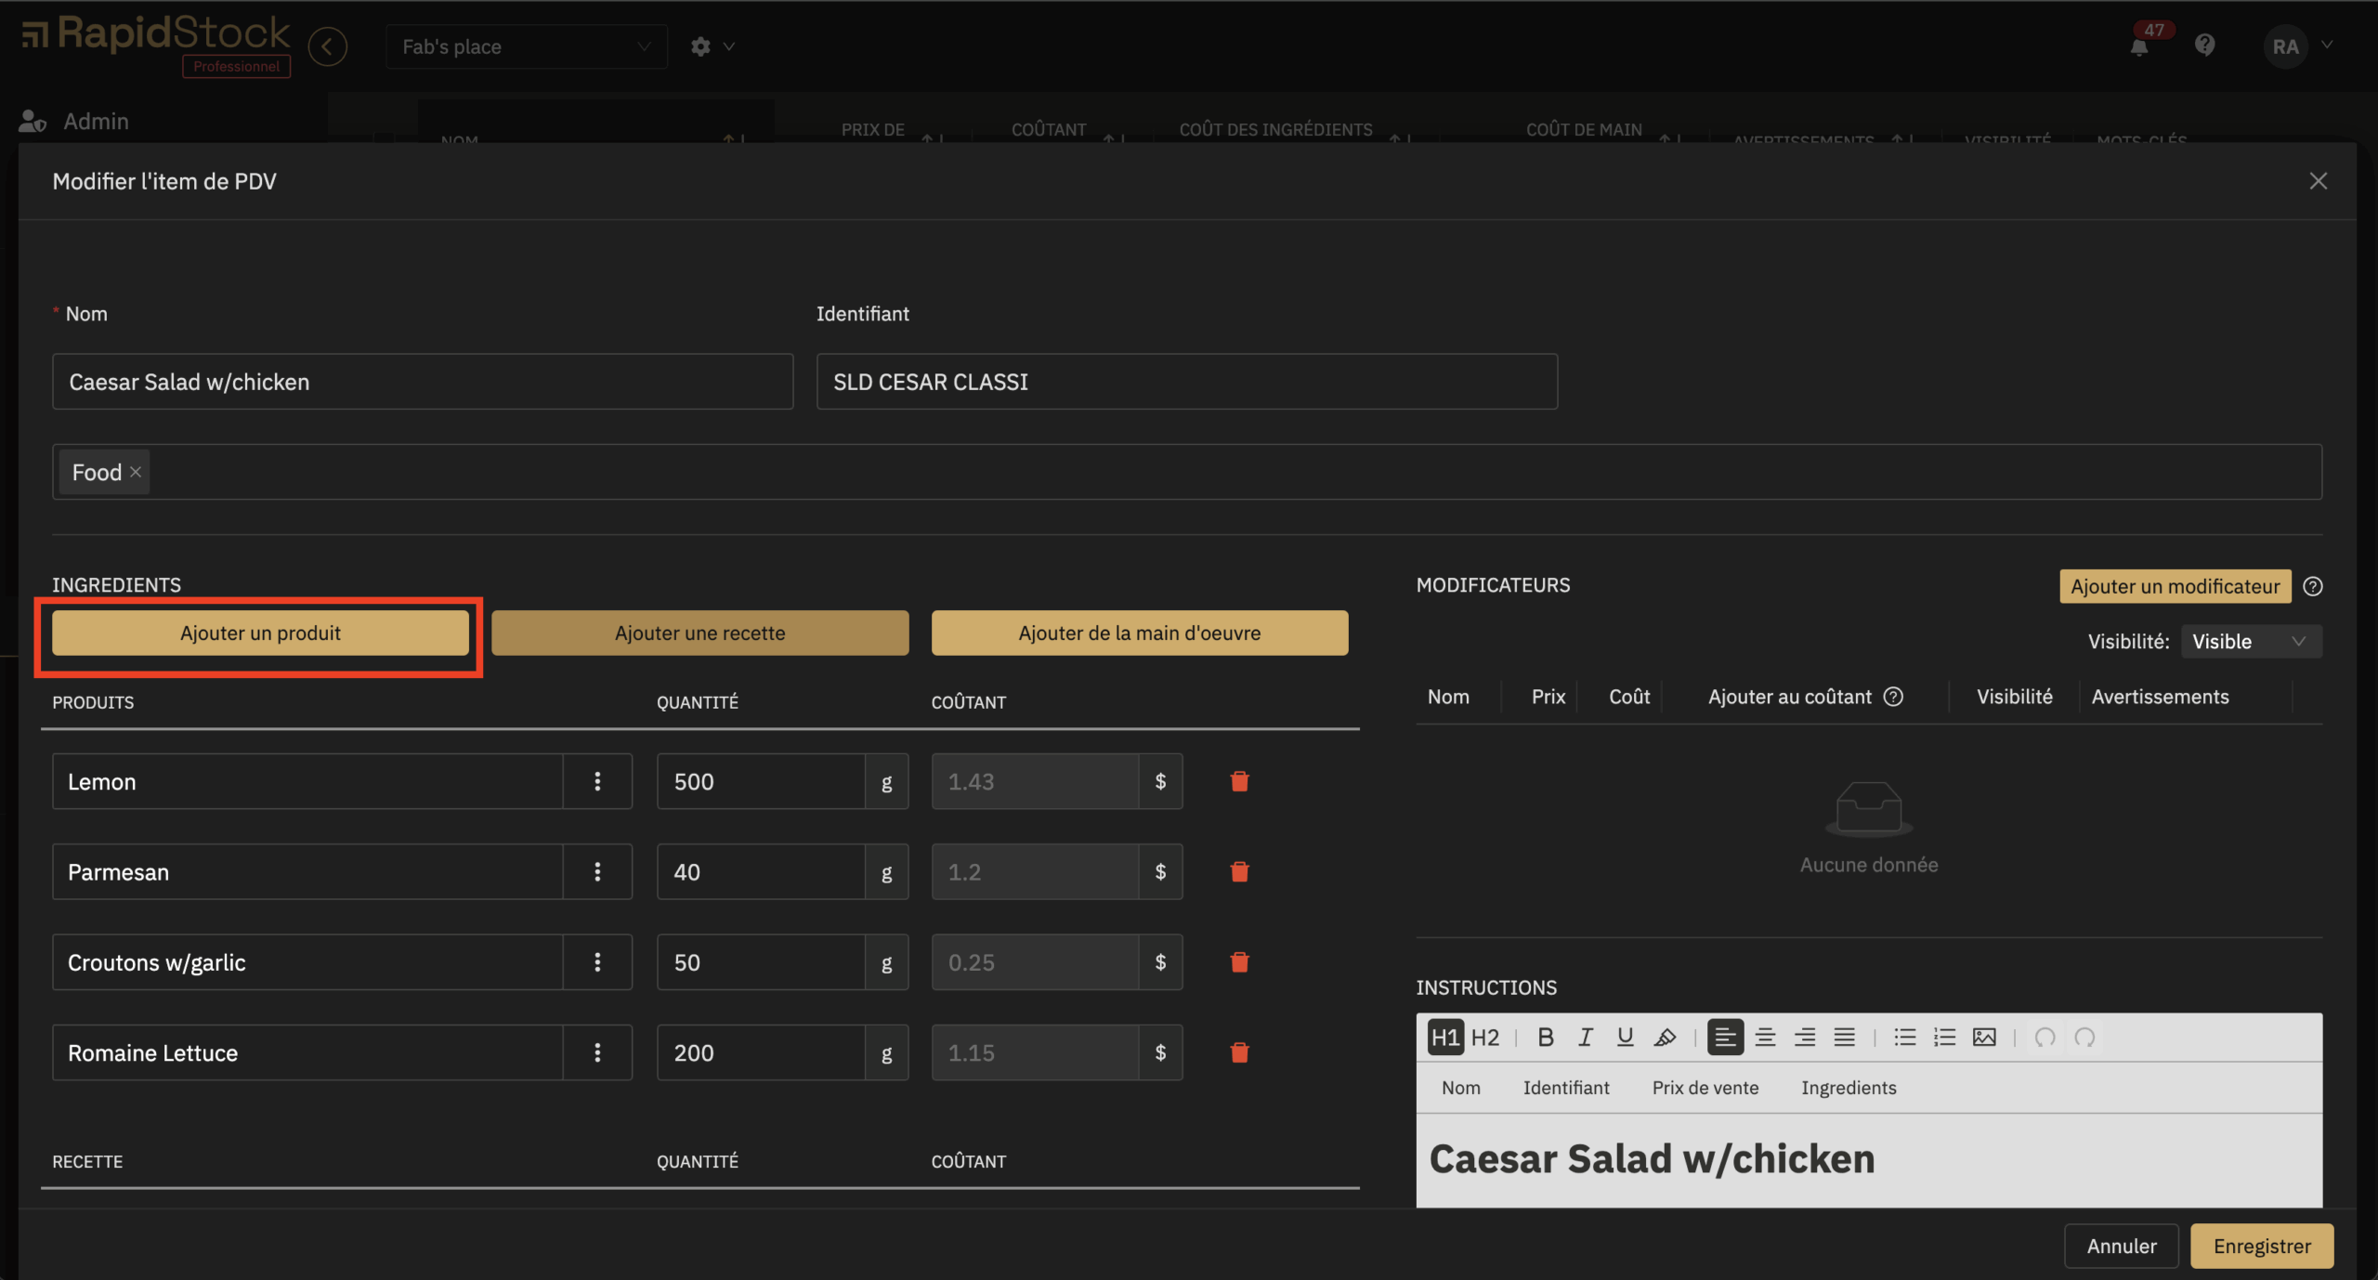The height and width of the screenshot is (1280, 2378).
Task: Click the Romaine Lettuce quantity field
Action: (x=760, y=1052)
